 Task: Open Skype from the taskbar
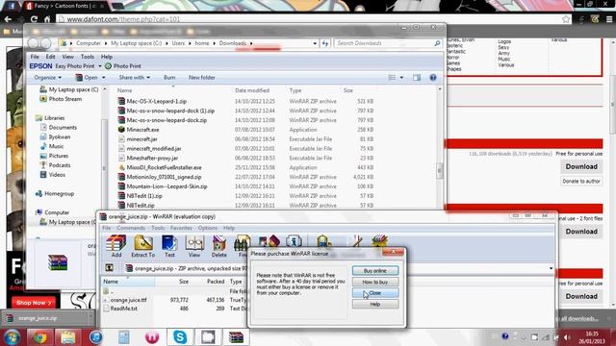coord(180,337)
